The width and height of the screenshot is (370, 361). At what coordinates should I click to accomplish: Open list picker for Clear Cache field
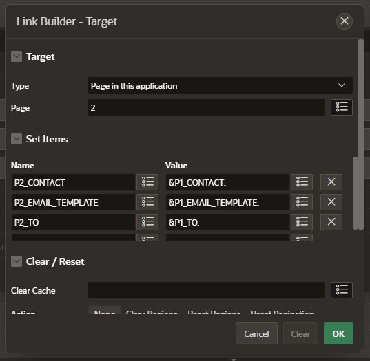[342, 290]
